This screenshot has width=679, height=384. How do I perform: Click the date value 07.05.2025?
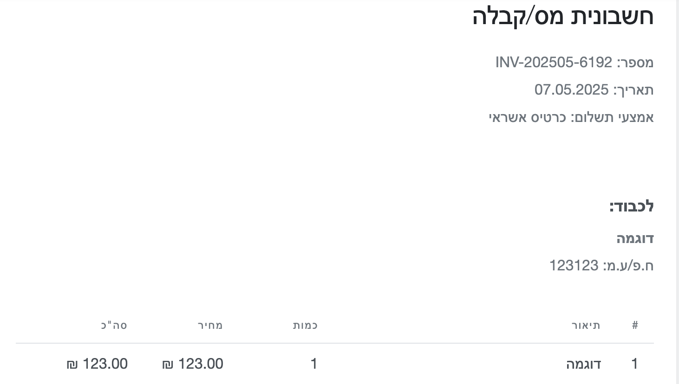coord(571,90)
